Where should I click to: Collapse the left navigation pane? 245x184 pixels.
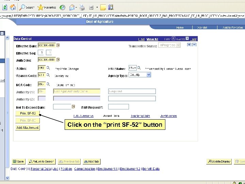coord(2,33)
